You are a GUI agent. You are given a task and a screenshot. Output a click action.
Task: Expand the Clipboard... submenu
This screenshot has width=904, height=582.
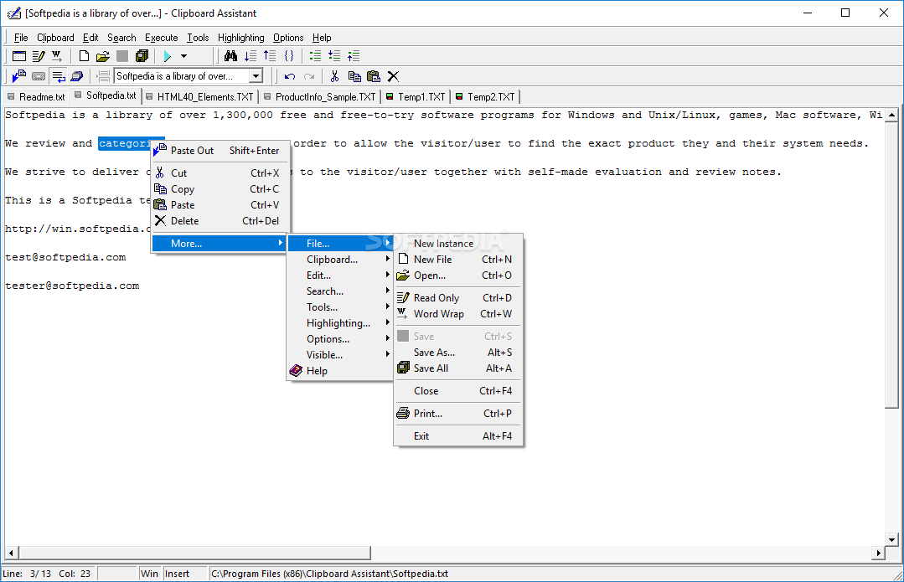[339, 260]
